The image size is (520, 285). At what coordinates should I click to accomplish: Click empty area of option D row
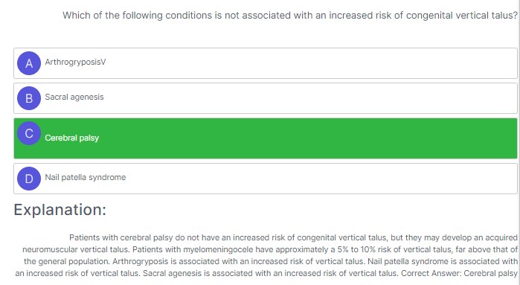pyautogui.click(x=298, y=179)
